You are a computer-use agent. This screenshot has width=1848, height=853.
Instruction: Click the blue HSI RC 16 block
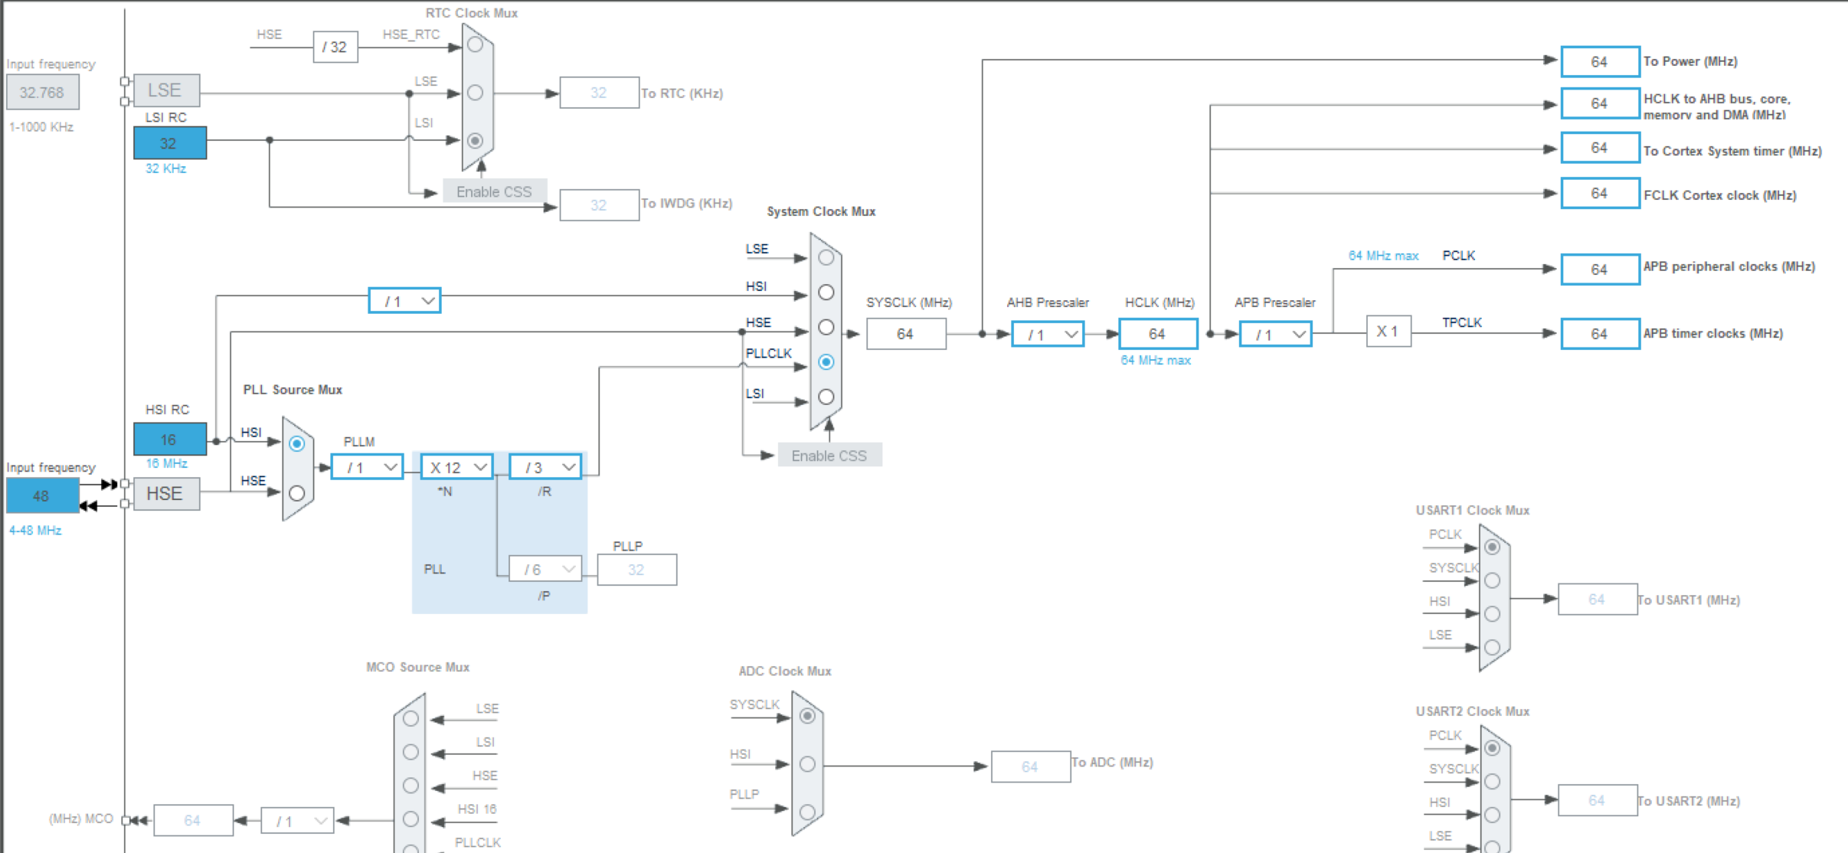[x=169, y=440]
